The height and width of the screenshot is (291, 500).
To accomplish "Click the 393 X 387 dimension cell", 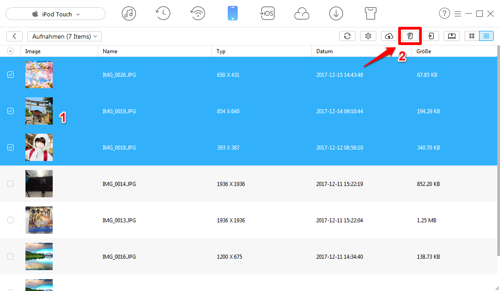I will click(x=228, y=148).
